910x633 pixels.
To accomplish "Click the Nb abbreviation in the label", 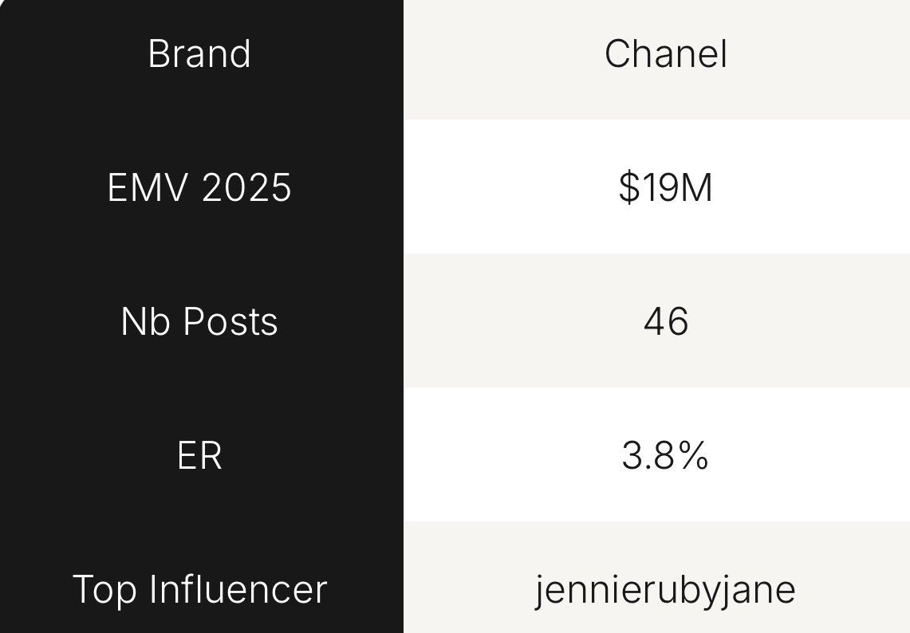I will 146,321.
